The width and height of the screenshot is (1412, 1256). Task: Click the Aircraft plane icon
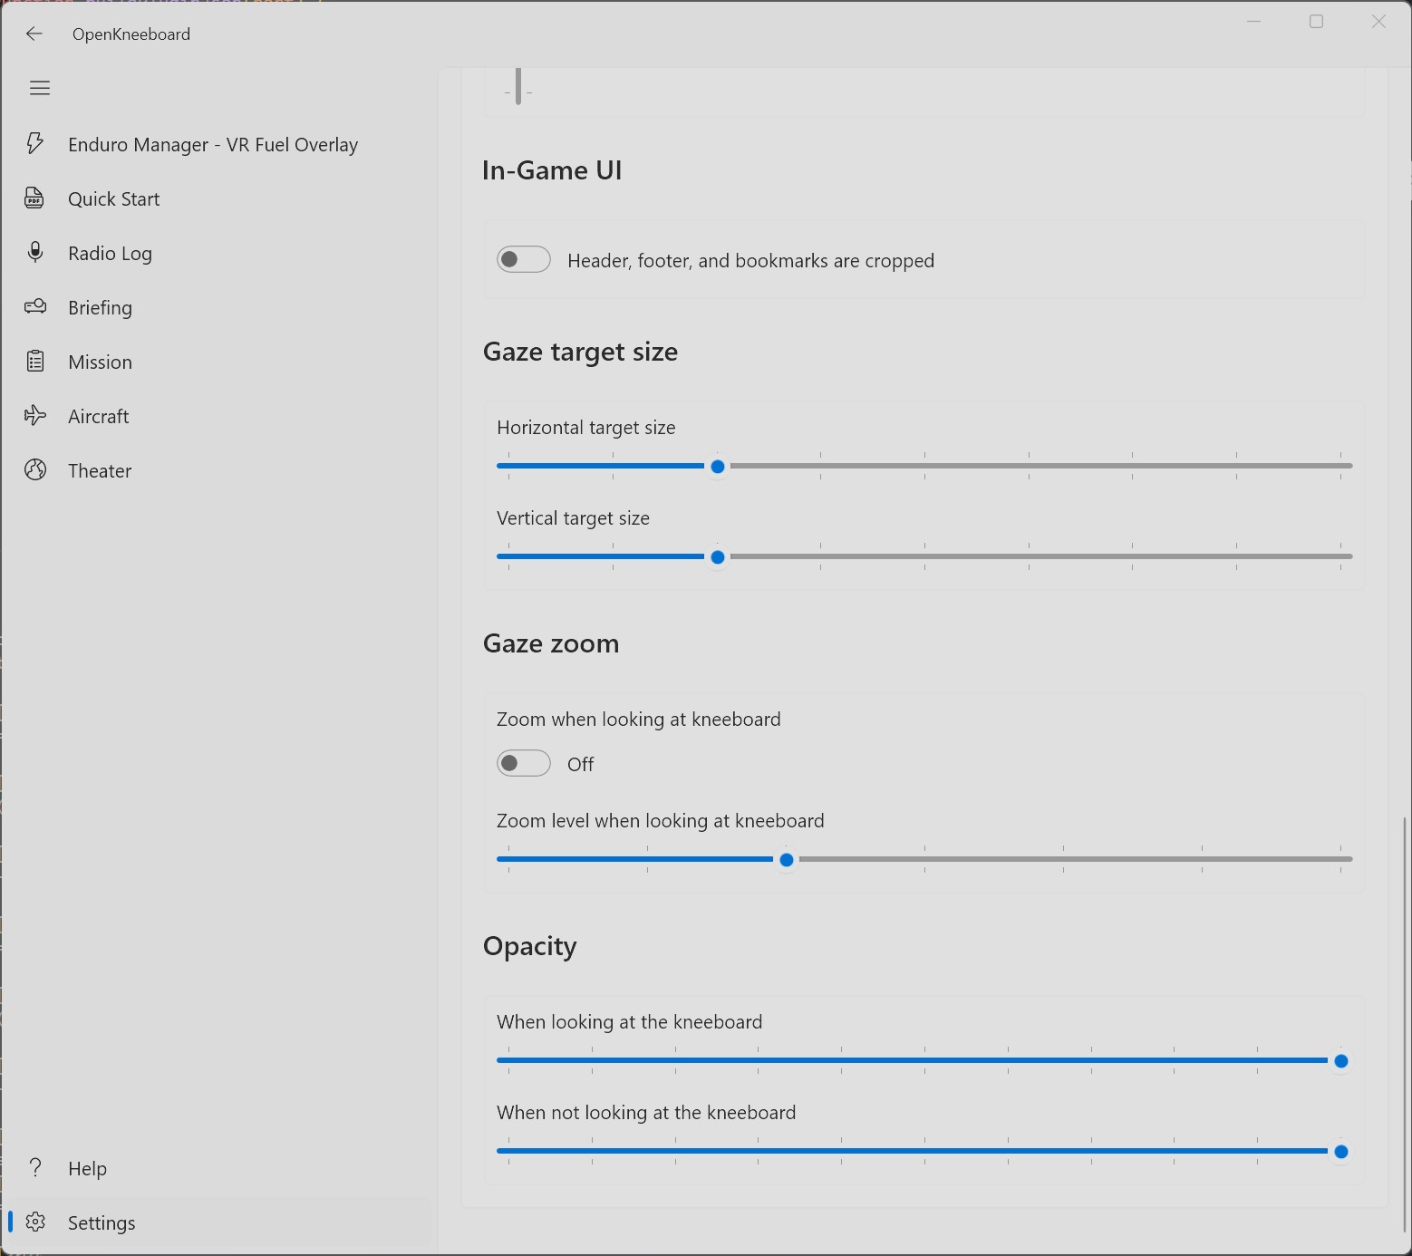coord(35,416)
